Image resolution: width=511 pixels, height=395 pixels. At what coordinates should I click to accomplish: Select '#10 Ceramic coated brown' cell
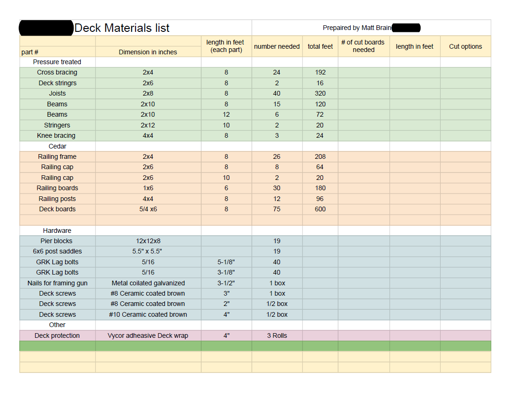coord(148,314)
